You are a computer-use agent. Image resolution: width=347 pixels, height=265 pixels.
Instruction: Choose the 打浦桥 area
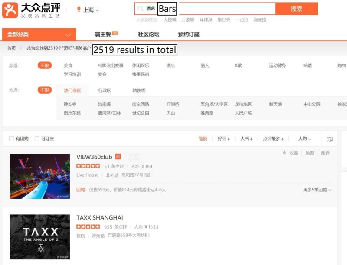[x=173, y=104]
